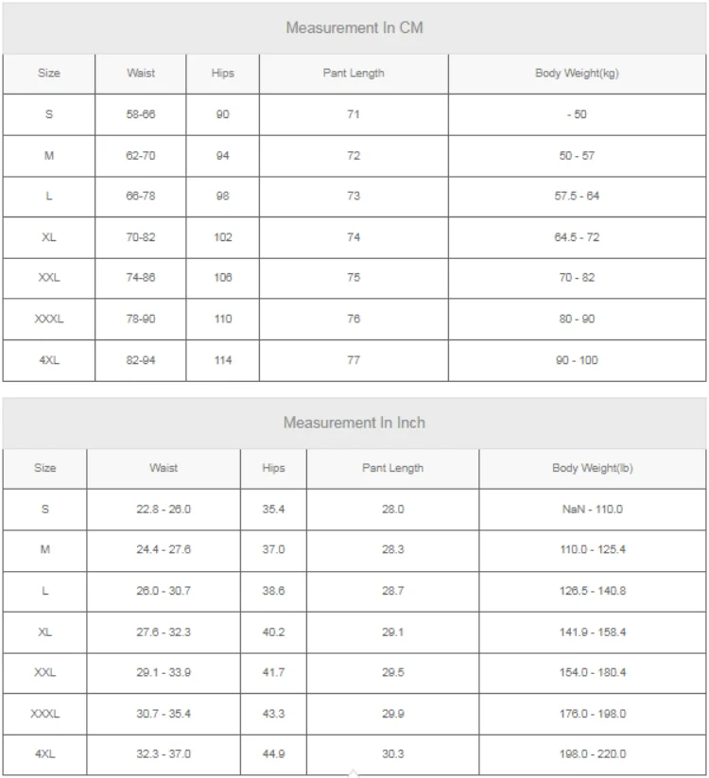
Task: Click the Hips header in the Inch table
Action: click(x=273, y=468)
